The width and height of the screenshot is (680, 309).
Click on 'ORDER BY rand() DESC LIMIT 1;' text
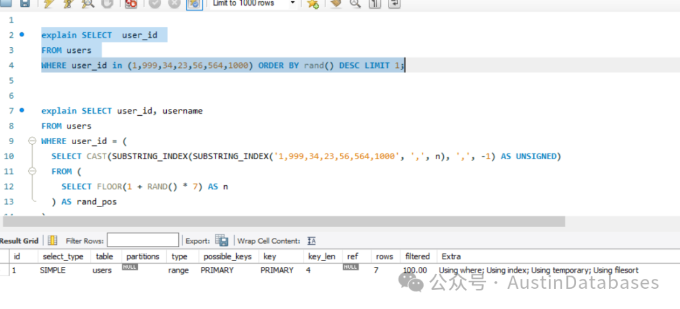[x=331, y=65]
